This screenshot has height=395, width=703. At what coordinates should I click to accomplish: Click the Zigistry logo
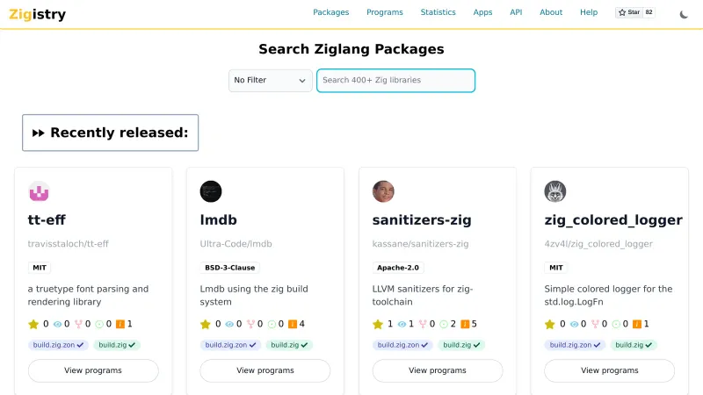tap(37, 15)
